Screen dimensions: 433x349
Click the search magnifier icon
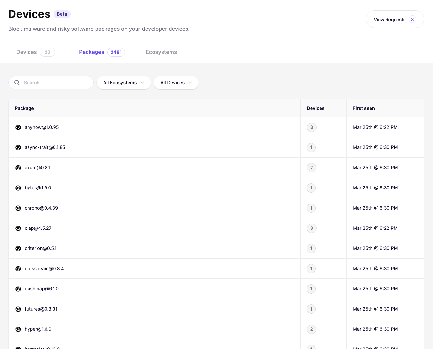pyautogui.click(x=17, y=83)
